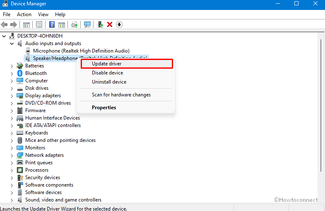Choose Uninstall device in context menu
Viewport: 325px width, 211px height.
(x=126, y=82)
